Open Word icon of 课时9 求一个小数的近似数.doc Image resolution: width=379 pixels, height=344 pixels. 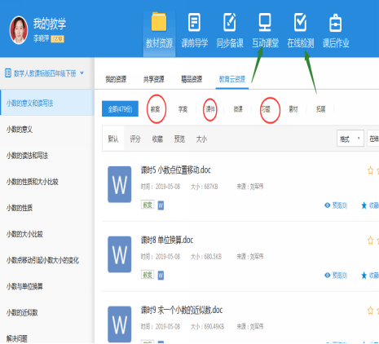(120, 324)
